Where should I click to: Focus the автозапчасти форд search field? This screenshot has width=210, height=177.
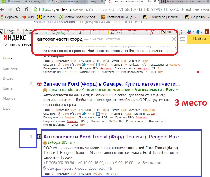(102, 39)
